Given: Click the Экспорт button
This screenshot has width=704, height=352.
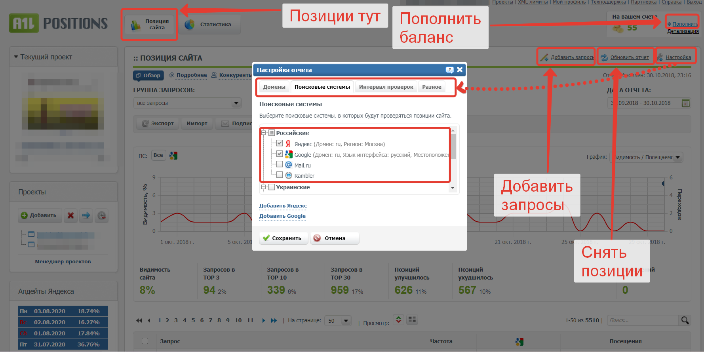Looking at the screenshot, I should tap(158, 124).
